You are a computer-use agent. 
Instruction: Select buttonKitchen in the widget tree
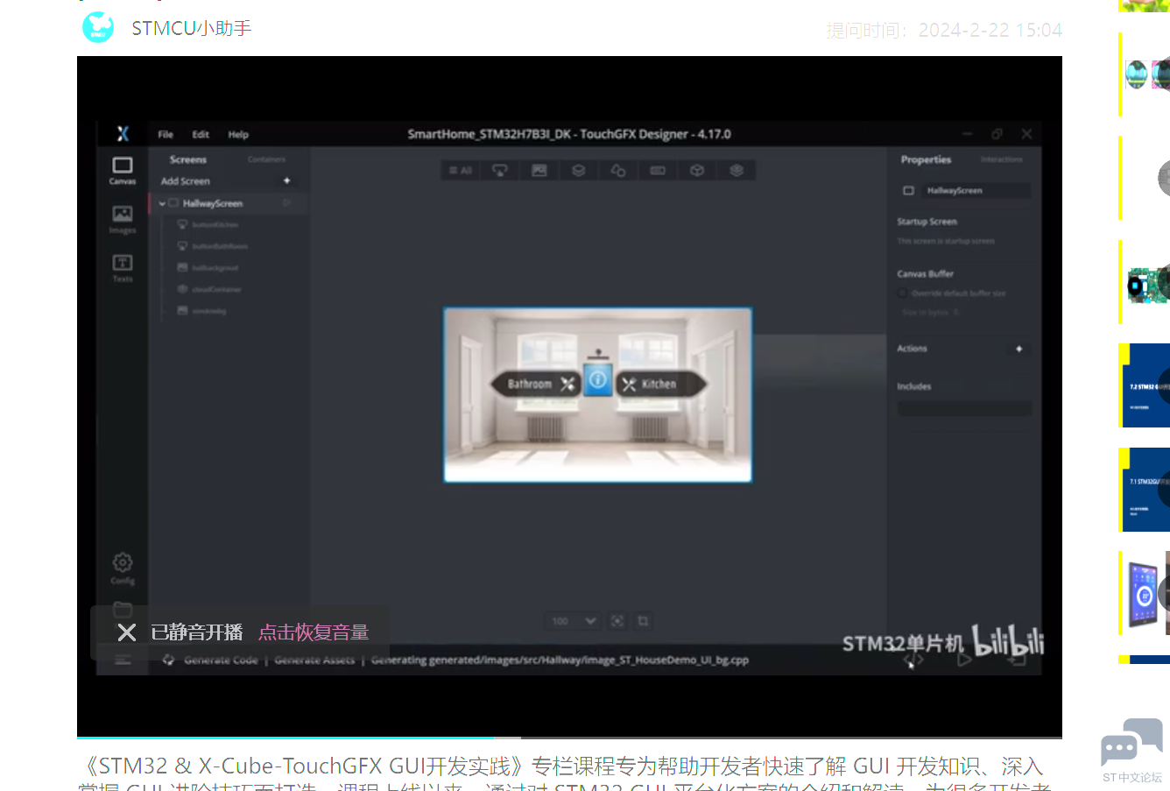(x=215, y=225)
